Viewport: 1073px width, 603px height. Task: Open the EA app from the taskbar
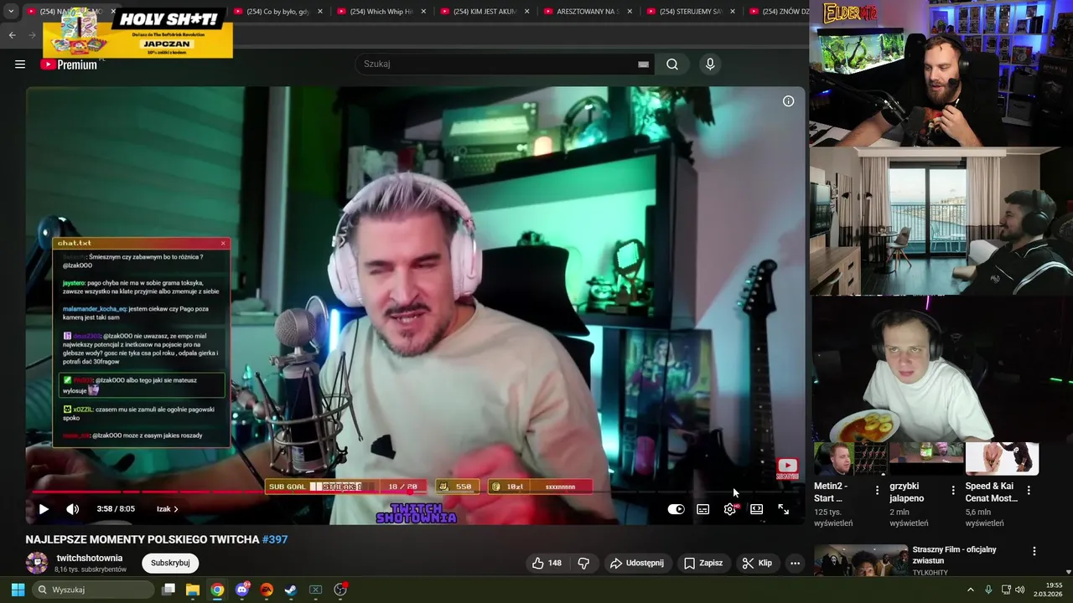click(267, 590)
